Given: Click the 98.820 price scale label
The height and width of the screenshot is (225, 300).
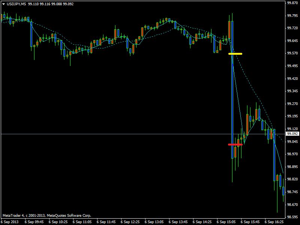Looking at the screenshot, I should pyautogui.click(x=292, y=179).
